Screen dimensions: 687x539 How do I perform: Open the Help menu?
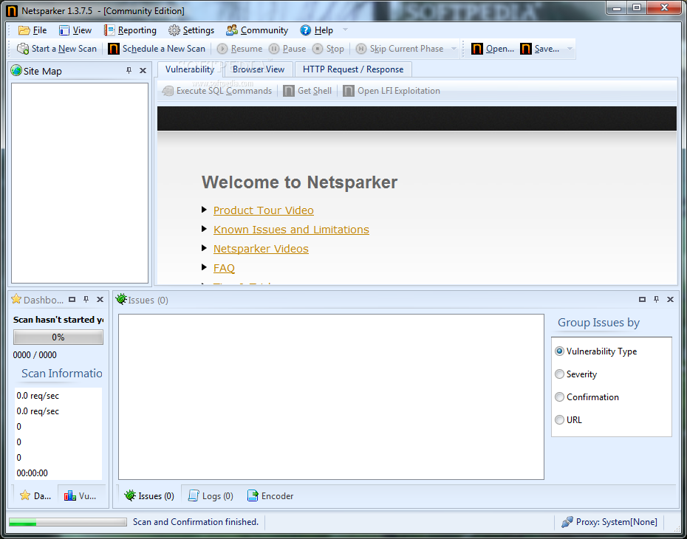[x=317, y=30]
